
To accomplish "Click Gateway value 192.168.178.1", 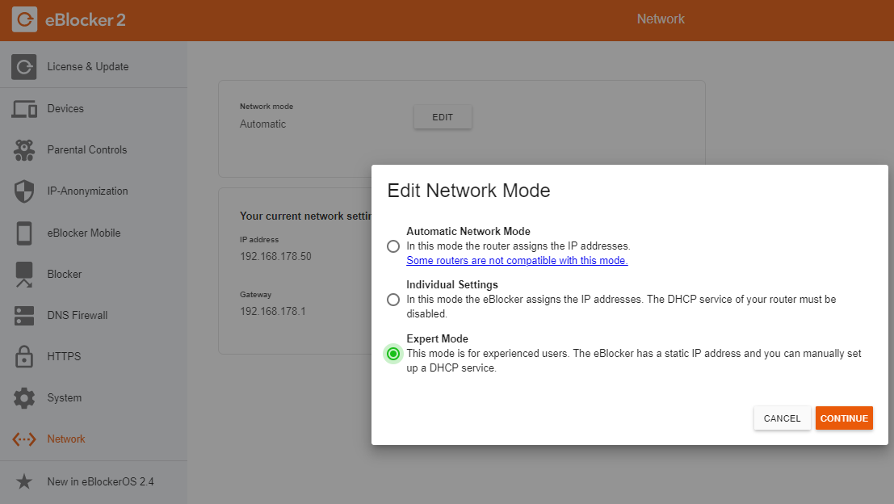I will click(x=272, y=311).
